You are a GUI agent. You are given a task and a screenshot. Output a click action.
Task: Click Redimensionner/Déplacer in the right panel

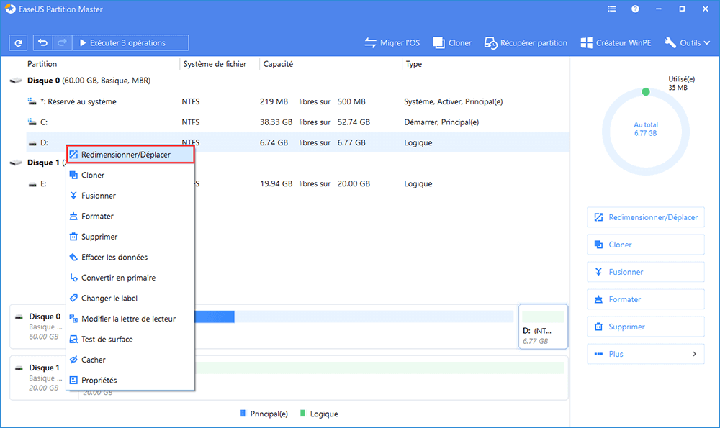pos(646,217)
